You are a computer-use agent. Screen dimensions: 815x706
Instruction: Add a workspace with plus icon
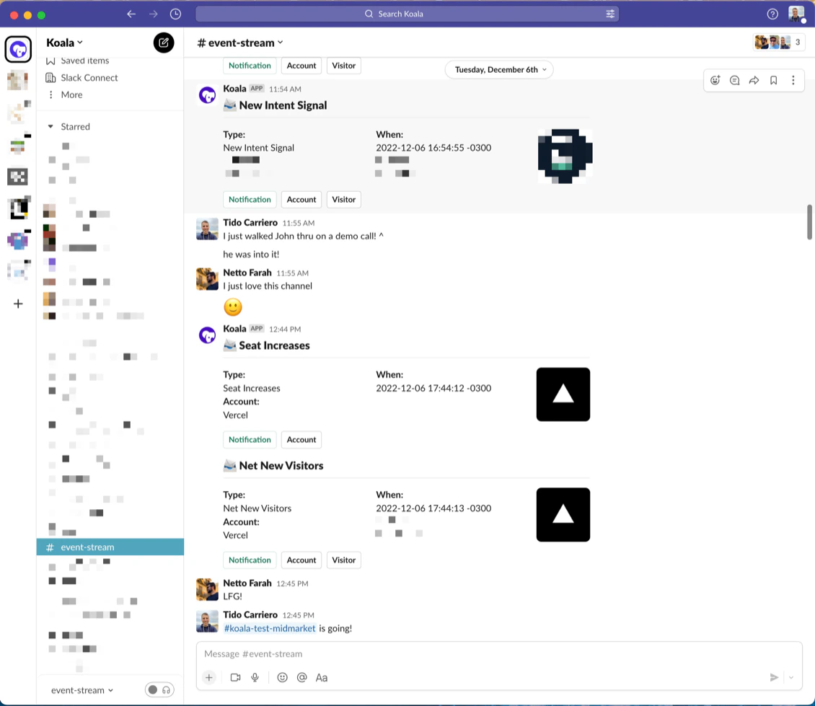(18, 304)
